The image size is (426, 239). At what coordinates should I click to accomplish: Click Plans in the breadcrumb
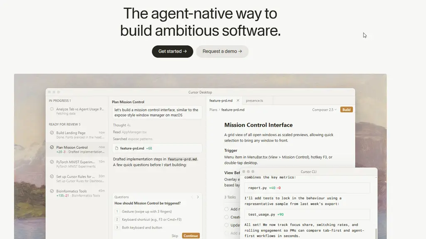tap(213, 110)
